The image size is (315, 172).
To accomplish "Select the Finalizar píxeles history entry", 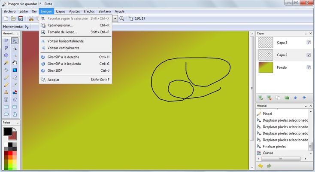I will tap(282, 147).
